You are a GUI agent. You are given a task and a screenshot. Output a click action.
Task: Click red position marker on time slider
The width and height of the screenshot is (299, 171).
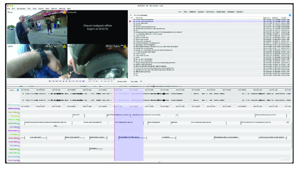pyautogui.click(x=154, y=86)
